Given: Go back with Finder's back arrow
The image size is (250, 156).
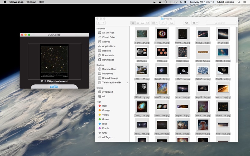Looking at the screenshot, I should tap(99, 23).
